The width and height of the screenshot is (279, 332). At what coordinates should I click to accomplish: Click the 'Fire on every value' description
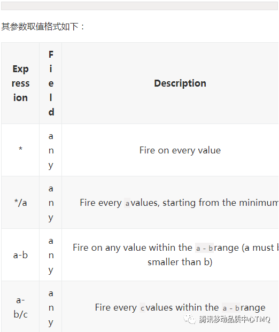[x=180, y=150]
